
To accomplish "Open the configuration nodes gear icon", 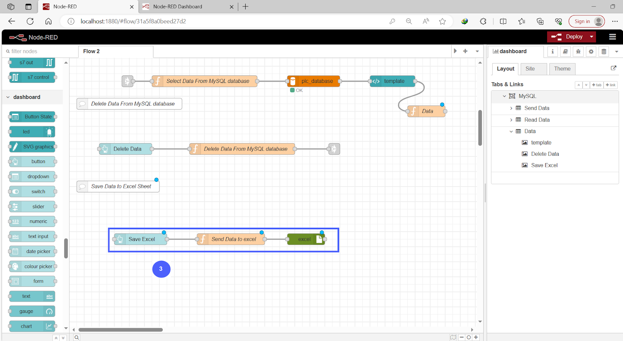I will [x=591, y=51].
